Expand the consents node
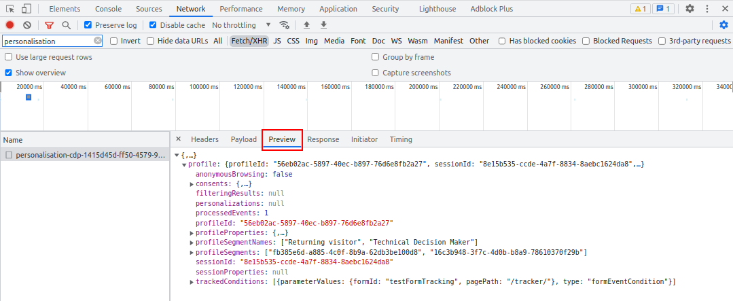The height and width of the screenshot is (301, 733). pyautogui.click(x=192, y=184)
